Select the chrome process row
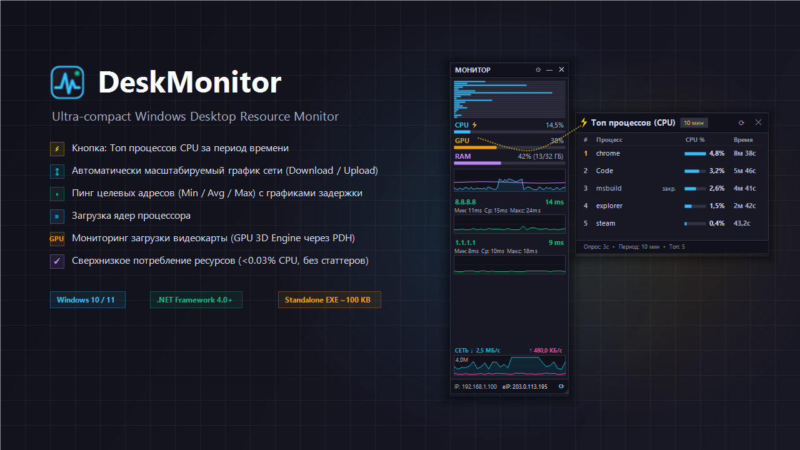 tap(672, 153)
